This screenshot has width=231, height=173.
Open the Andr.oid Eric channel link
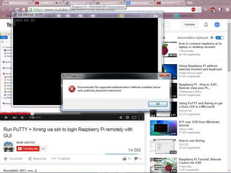26,143
